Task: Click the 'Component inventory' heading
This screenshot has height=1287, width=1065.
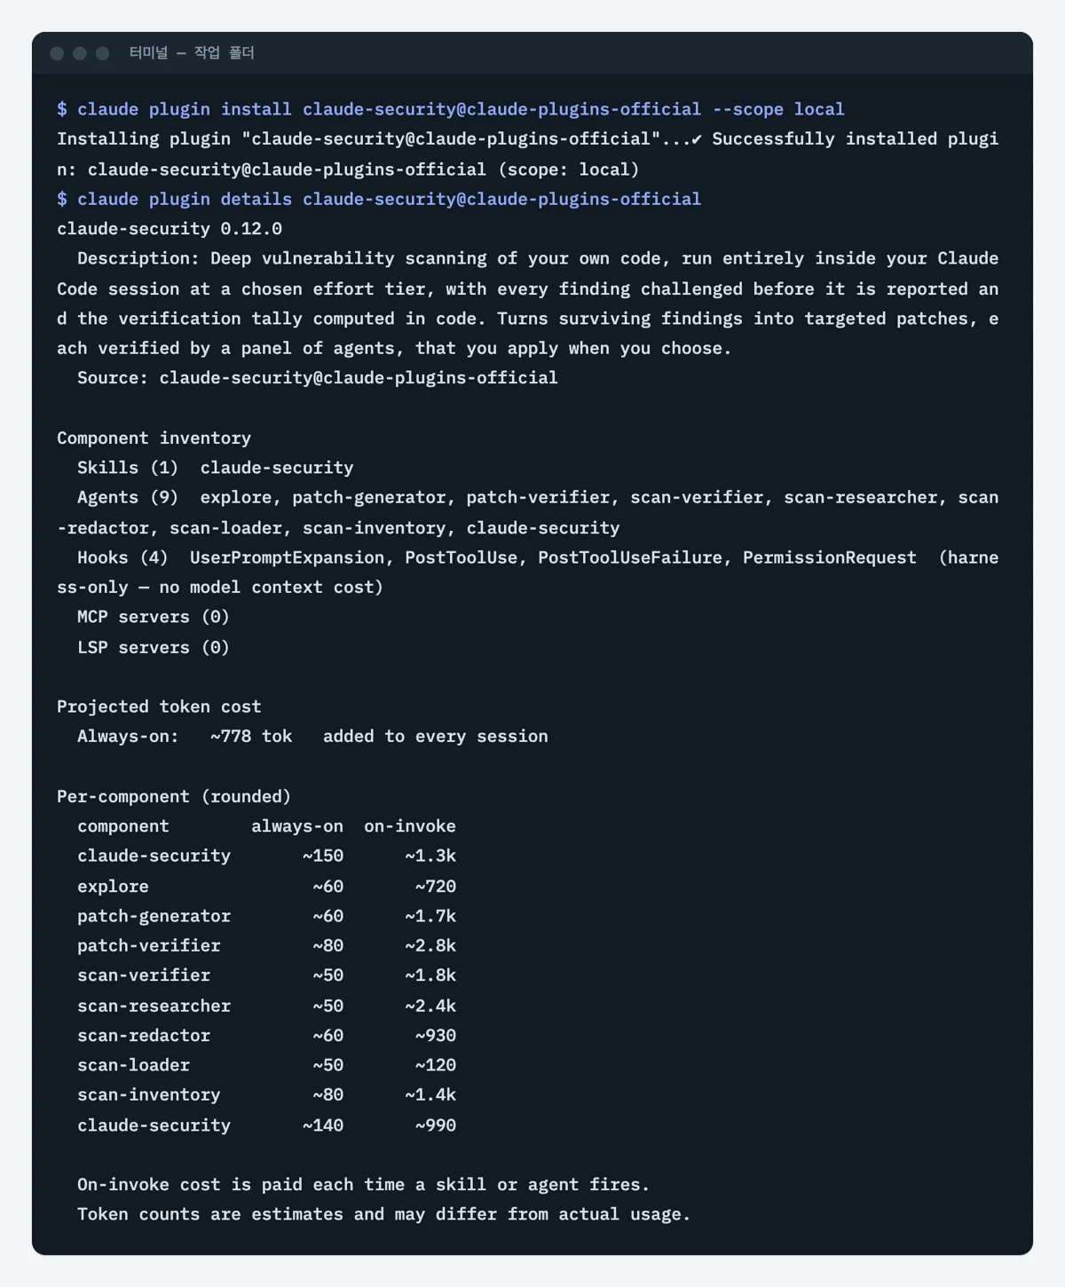Action: coord(154,438)
